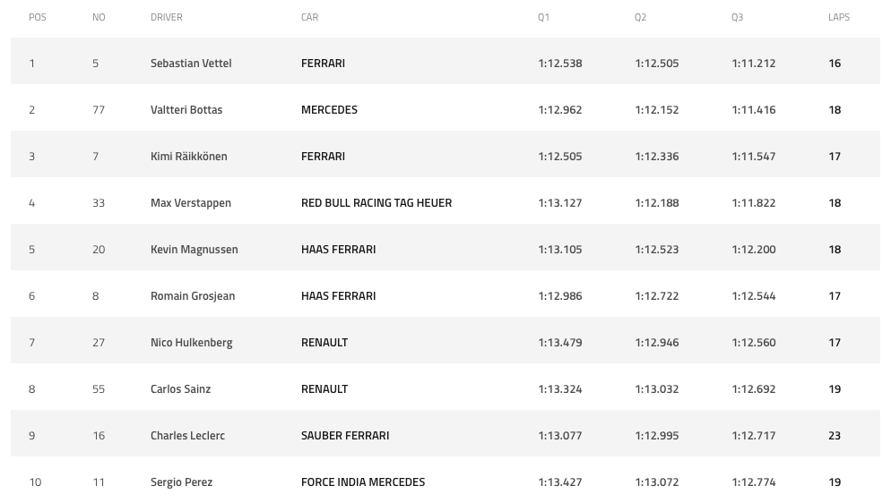The width and height of the screenshot is (891, 503).
Task: Select Nico Hulkenberg driver name
Action: [x=192, y=343]
